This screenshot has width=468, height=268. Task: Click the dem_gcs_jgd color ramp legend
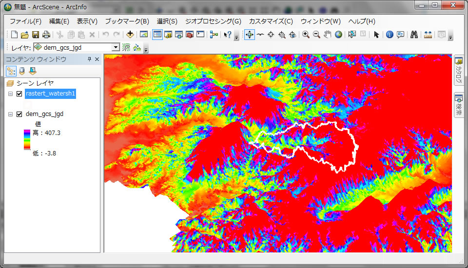[x=27, y=139]
